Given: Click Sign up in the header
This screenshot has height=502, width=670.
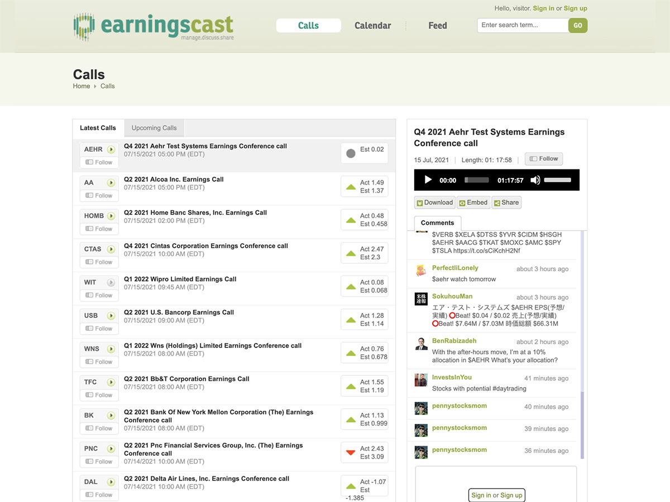Looking at the screenshot, I should click(576, 8).
